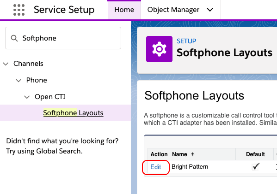Collapse the Channels section chevron
The width and height of the screenshot is (277, 194).
pos(6,64)
